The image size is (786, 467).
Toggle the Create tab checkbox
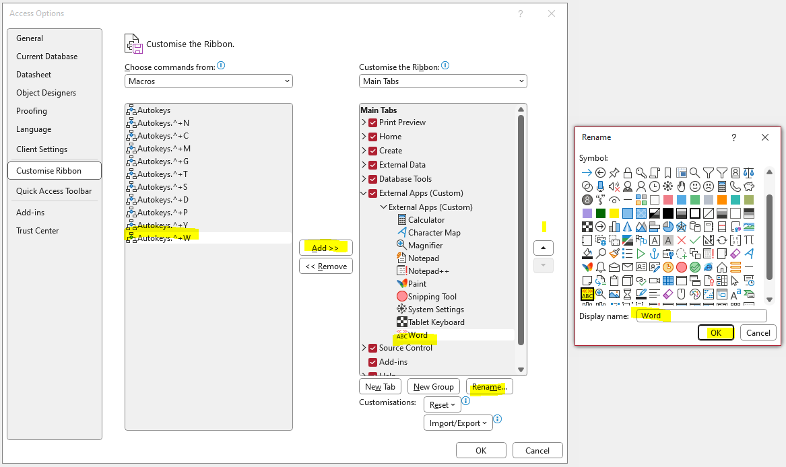tap(372, 151)
